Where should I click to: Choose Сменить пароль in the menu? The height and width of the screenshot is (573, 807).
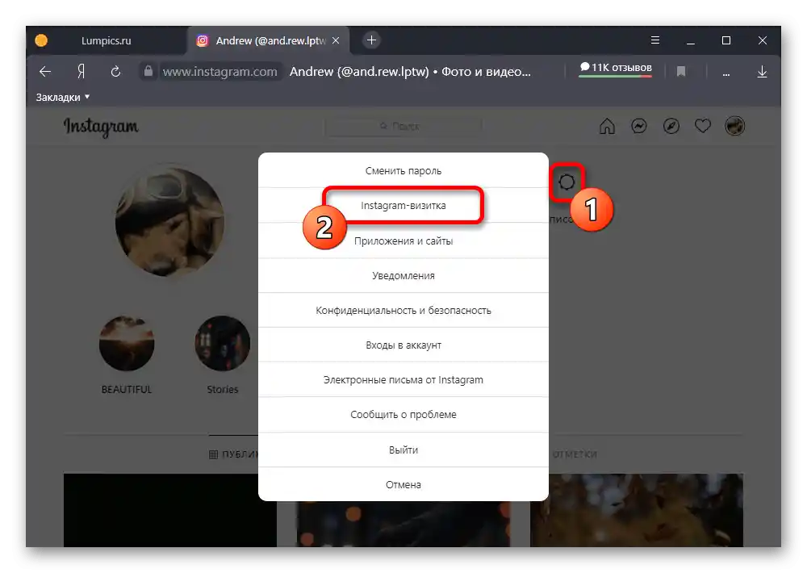coord(403,171)
